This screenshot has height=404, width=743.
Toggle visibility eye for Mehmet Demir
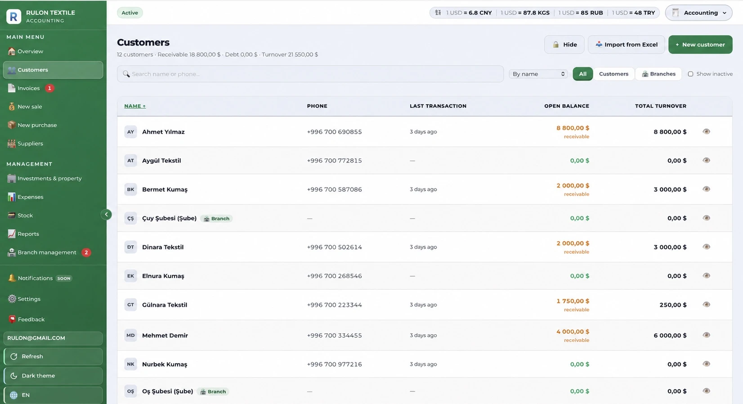click(x=706, y=335)
